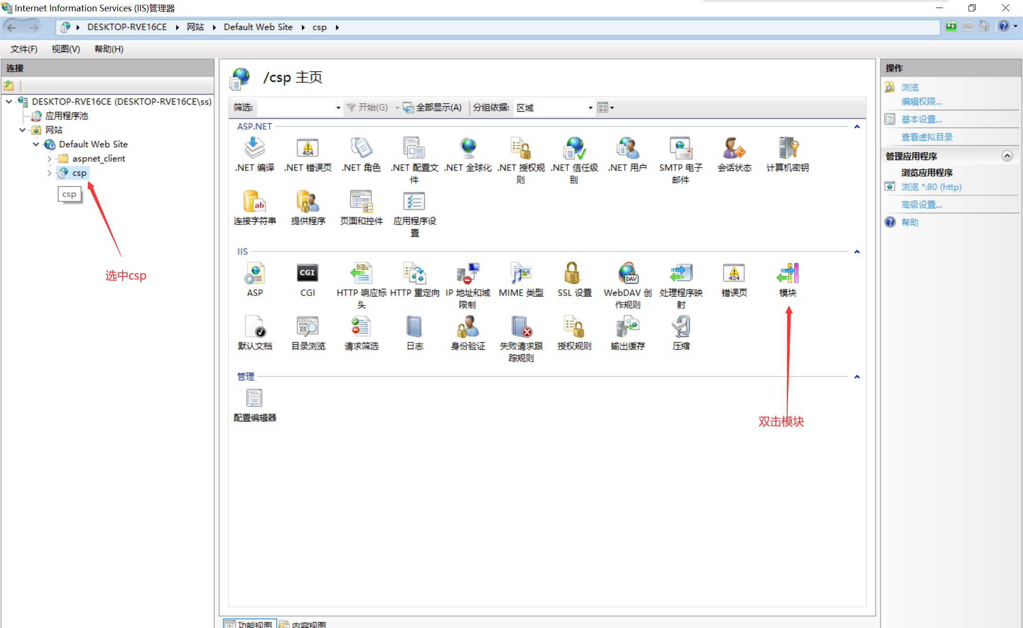Open the 连接字符串 connection strings icon
The width and height of the screenshot is (1023, 628).
(255, 202)
